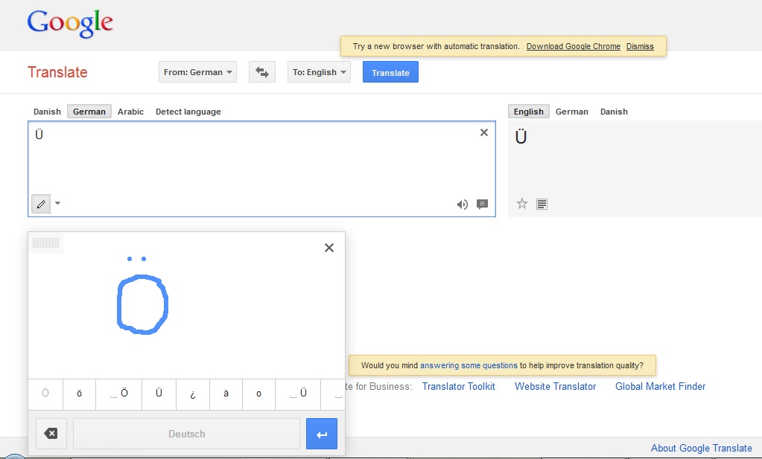Screen dimensions: 762x459
Task: Toggle the handwriting pencil input tool
Action: coord(41,204)
